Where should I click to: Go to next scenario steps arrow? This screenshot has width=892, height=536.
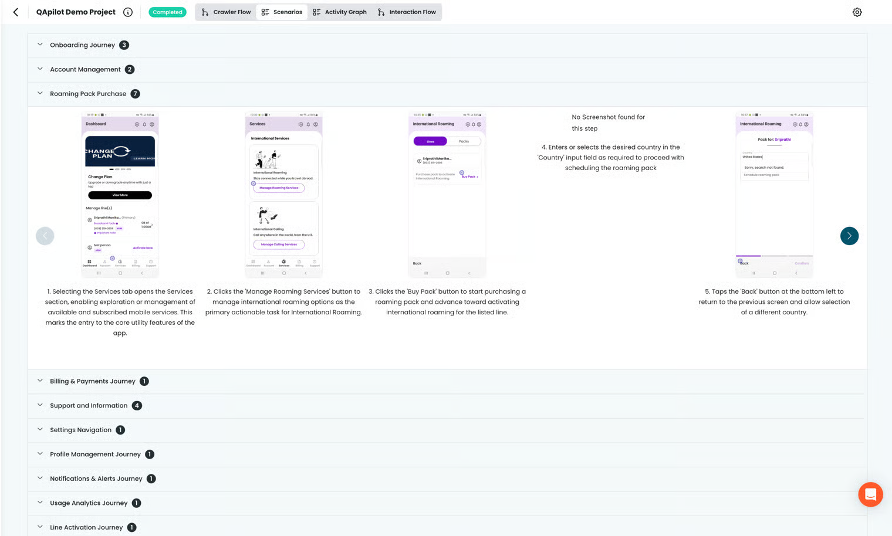tap(849, 236)
